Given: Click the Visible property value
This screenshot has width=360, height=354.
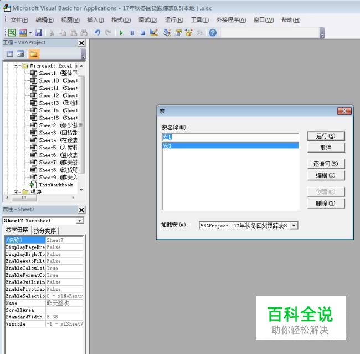Looking at the screenshot, I should pos(64,324).
